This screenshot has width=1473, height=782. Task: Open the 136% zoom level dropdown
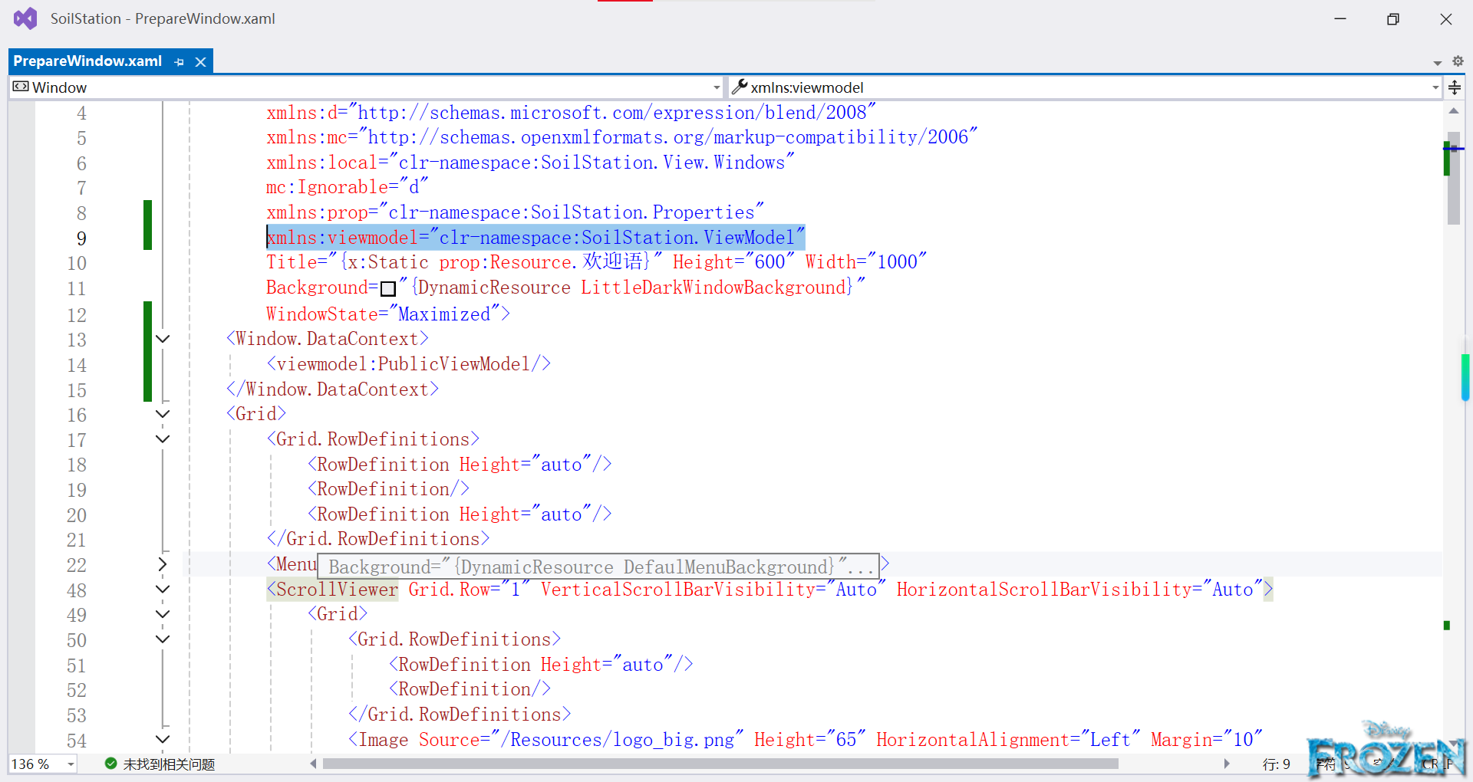point(70,764)
